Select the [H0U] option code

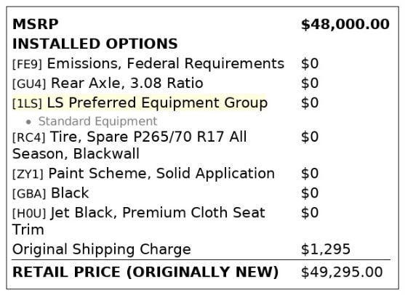click(29, 213)
